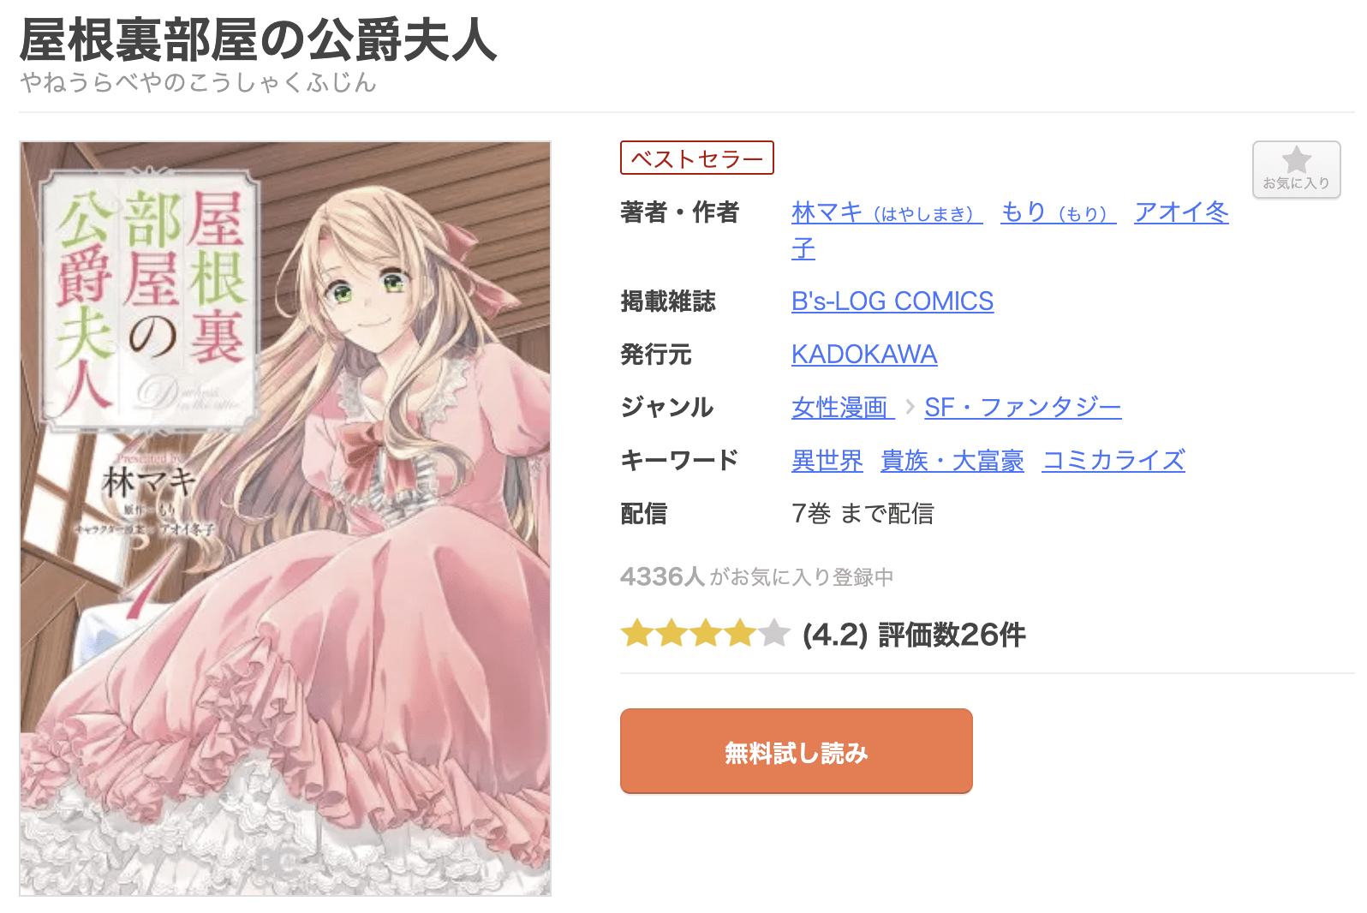Add to favorites with the star button

coord(1296,170)
